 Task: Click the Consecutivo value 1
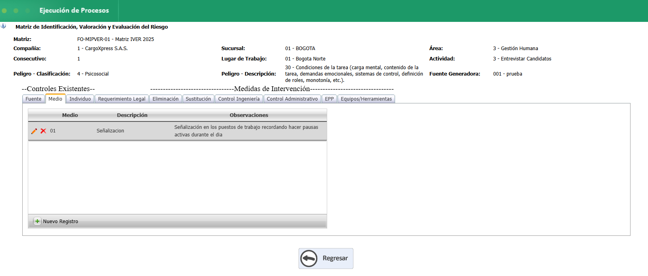[x=79, y=59]
